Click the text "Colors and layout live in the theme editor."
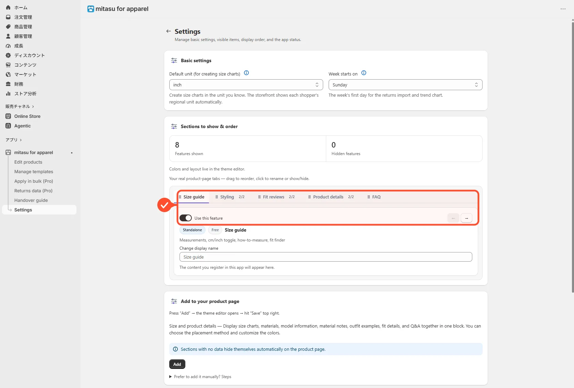Image resolution: width=574 pixels, height=388 pixels. (207, 169)
